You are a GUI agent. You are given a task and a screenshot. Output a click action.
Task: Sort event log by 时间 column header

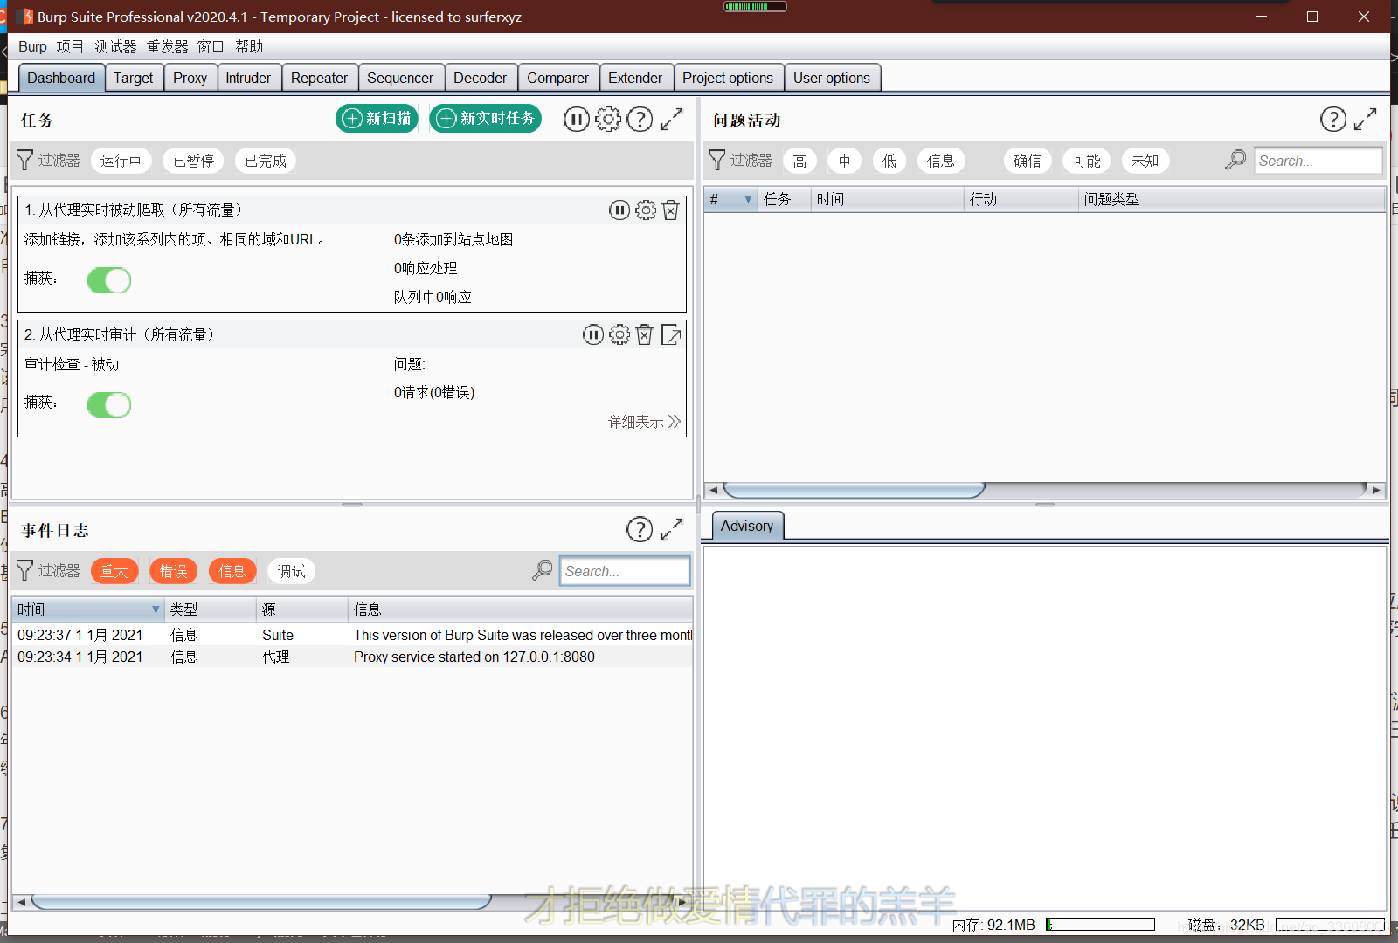87,609
